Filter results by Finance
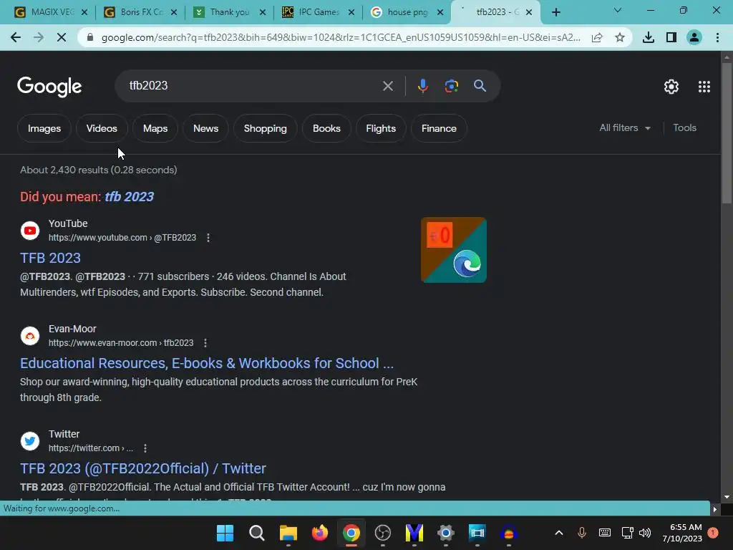 point(439,128)
